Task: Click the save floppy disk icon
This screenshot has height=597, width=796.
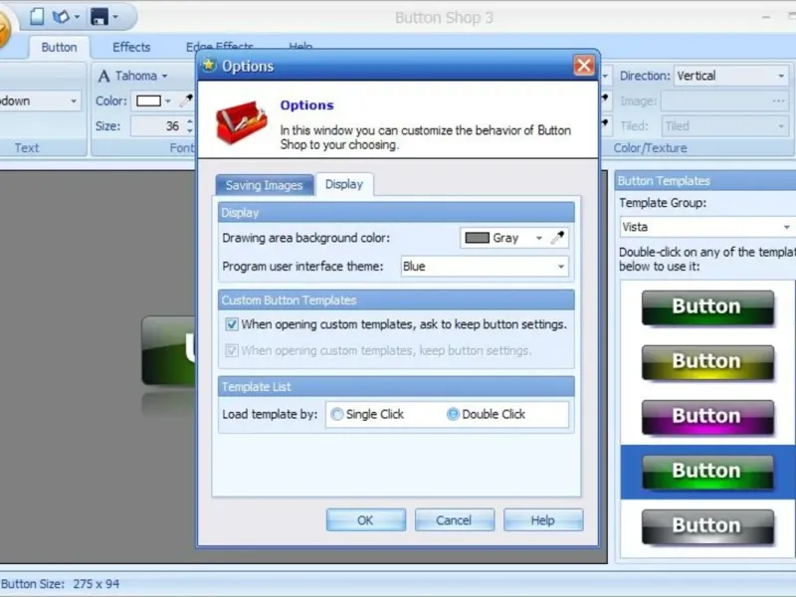Action: [99, 17]
